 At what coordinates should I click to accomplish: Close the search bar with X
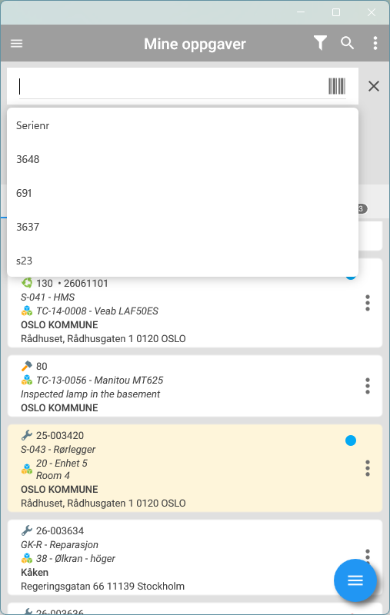click(374, 86)
